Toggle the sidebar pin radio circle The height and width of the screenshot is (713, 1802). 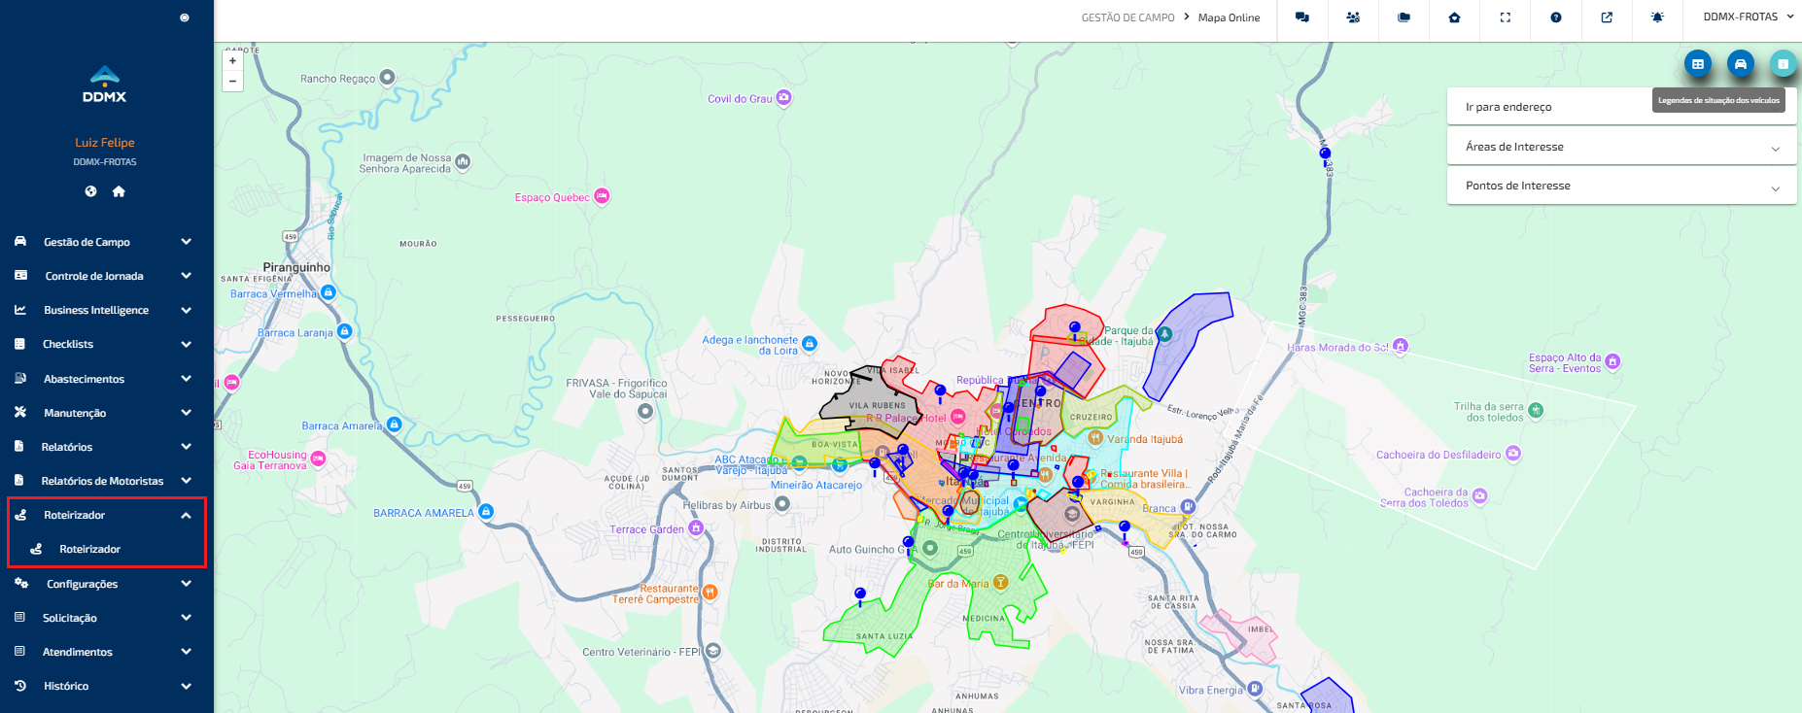[185, 17]
